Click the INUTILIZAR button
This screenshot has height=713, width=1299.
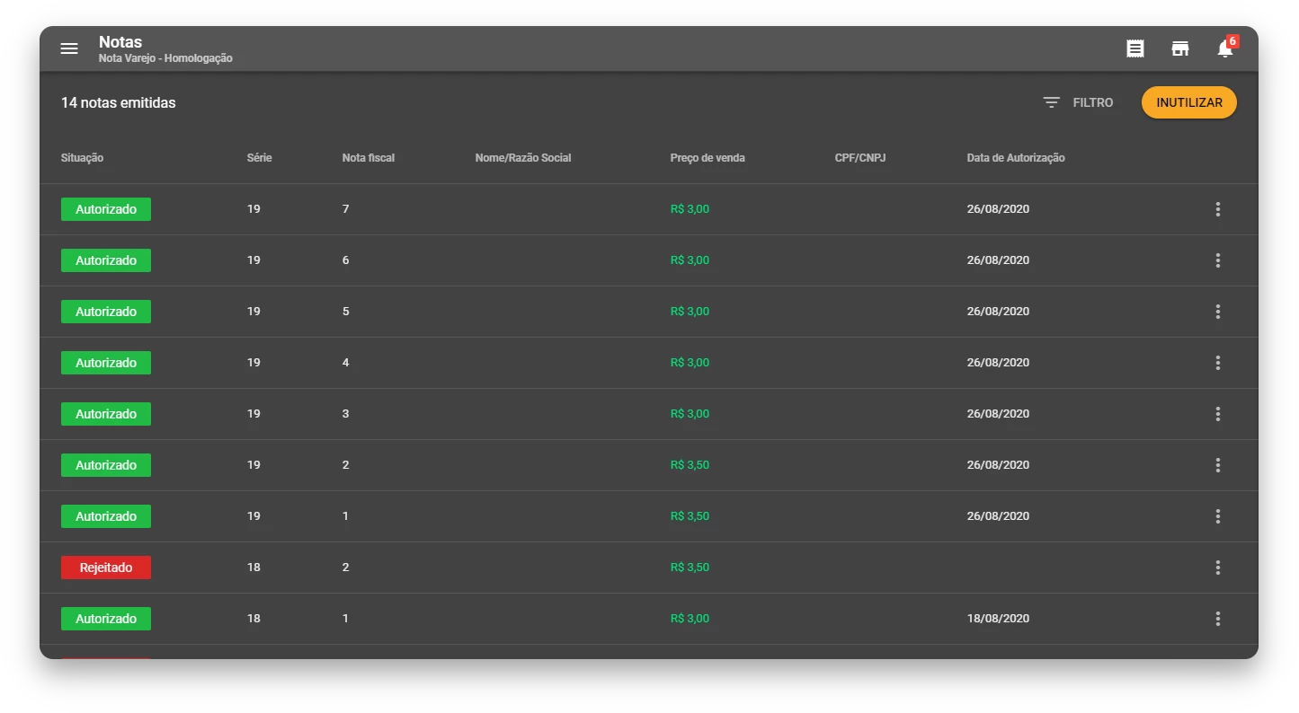1189,102
